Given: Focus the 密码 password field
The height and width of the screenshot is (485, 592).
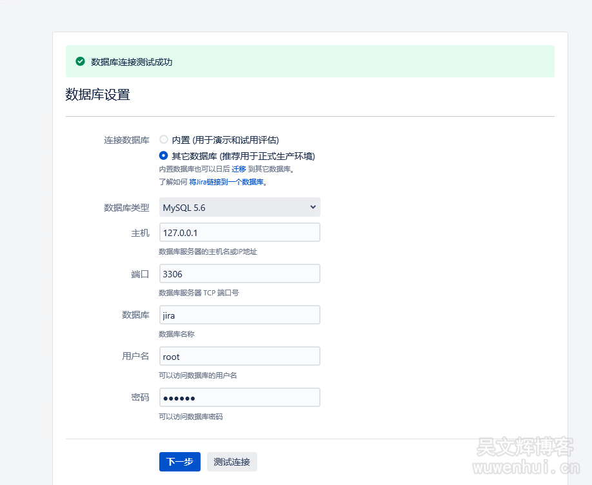Looking at the screenshot, I should (x=239, y=397).
